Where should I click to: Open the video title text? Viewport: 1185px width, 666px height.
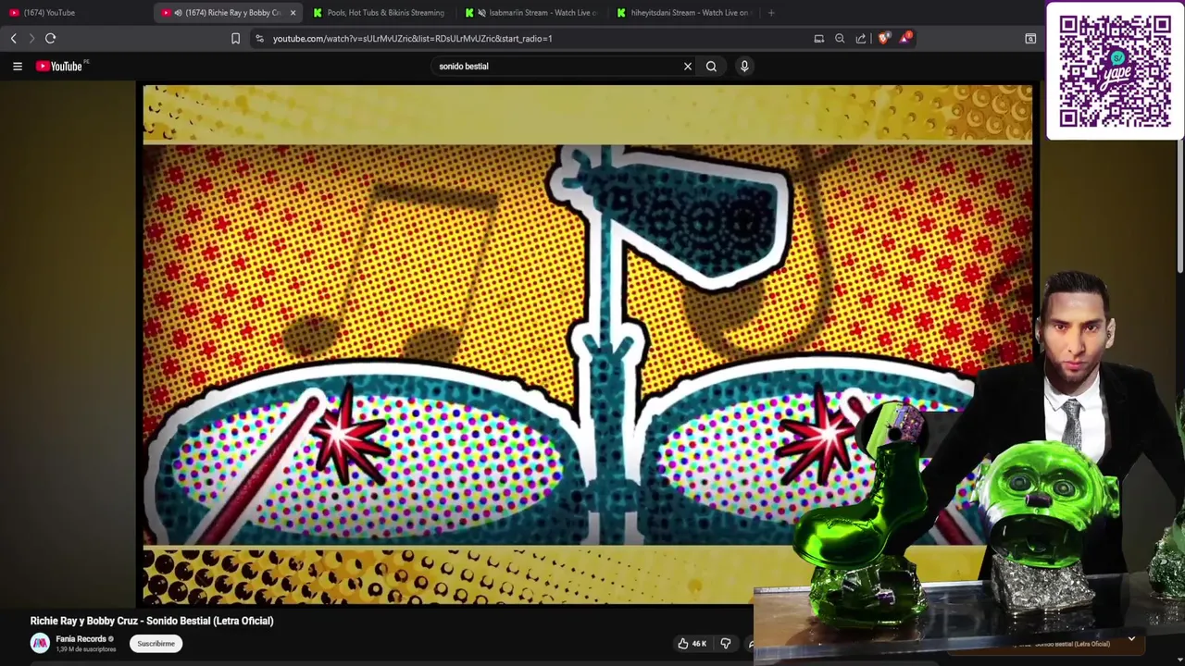[x=152, y=621]
